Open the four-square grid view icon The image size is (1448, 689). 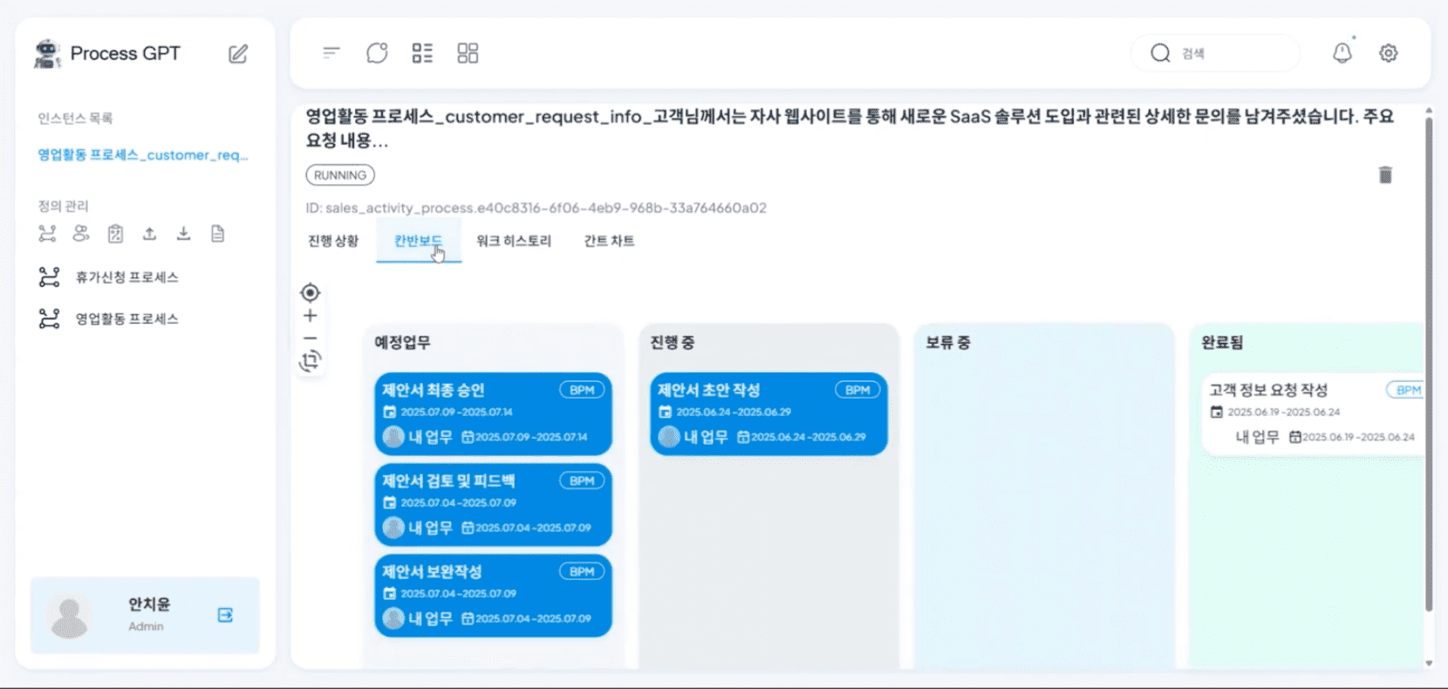[x=468, y=53]
